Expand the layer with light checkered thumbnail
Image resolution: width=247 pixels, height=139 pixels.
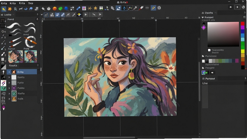tap(9, 77)
